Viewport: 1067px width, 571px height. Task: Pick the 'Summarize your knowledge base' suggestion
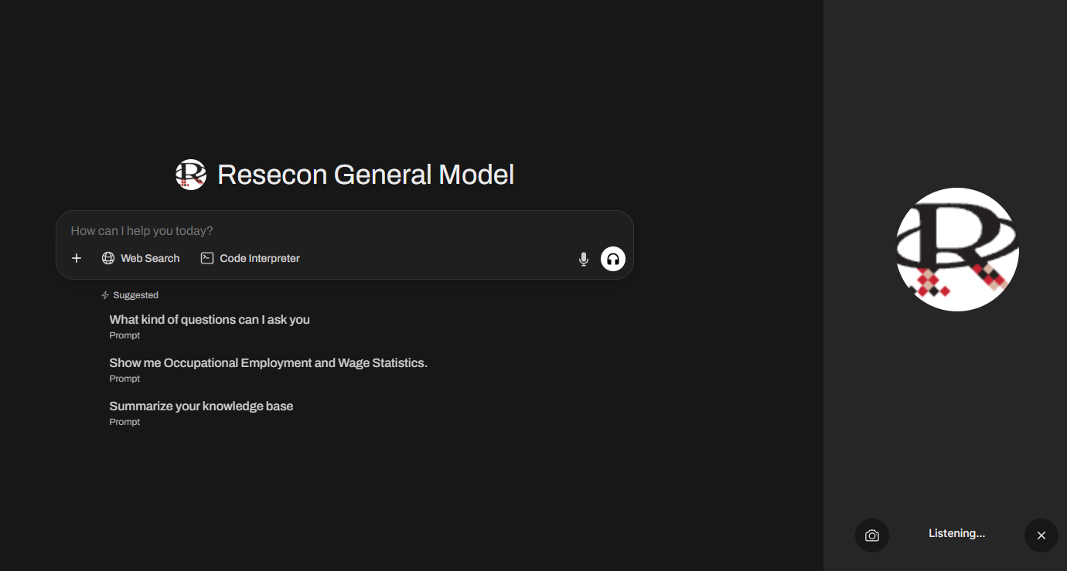[201, 406]
